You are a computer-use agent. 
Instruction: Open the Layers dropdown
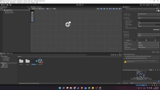tap(149, 5)
